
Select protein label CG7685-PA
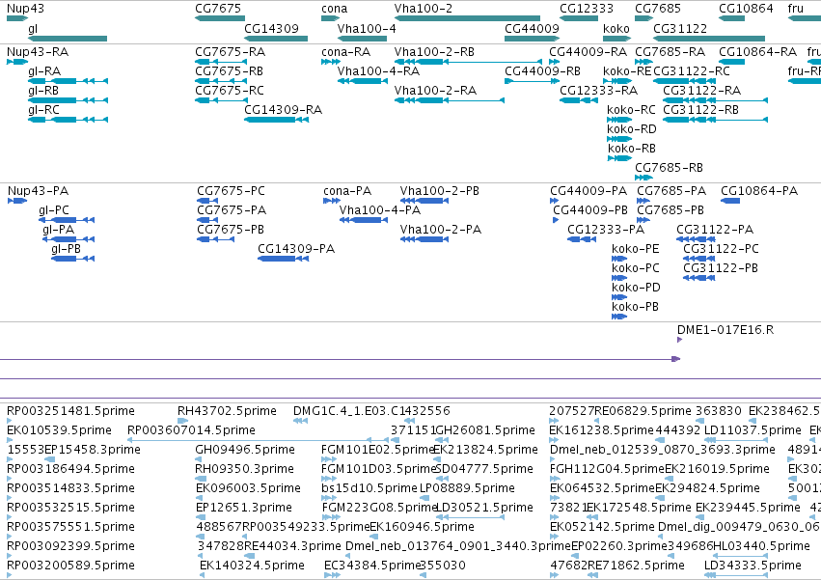tap(671, 191)
